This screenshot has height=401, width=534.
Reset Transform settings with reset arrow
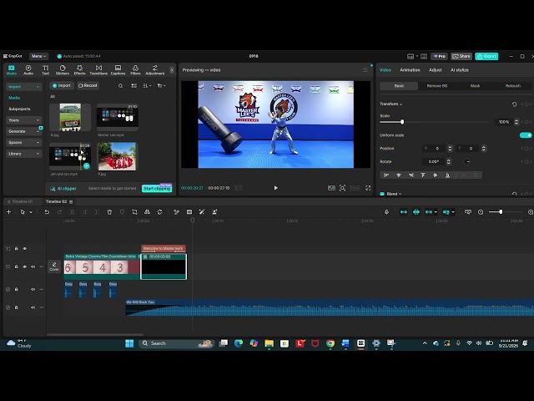point(514,104)
